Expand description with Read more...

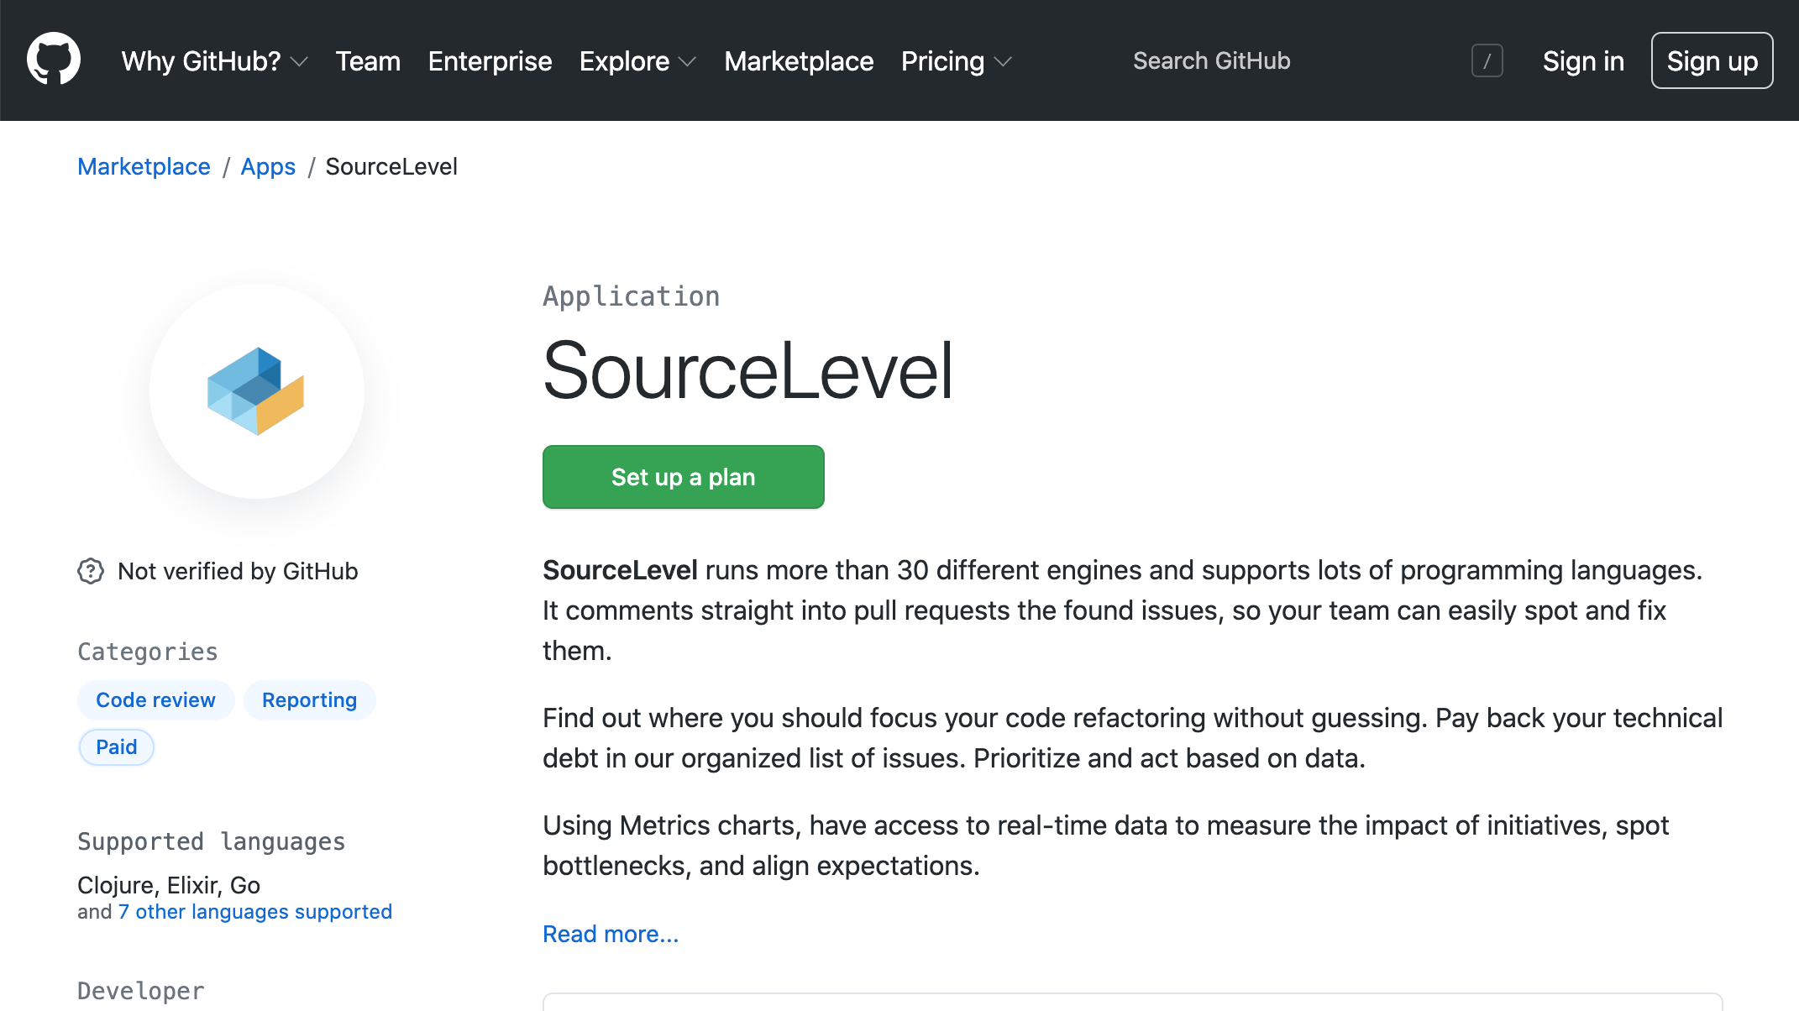click(611, 934)
